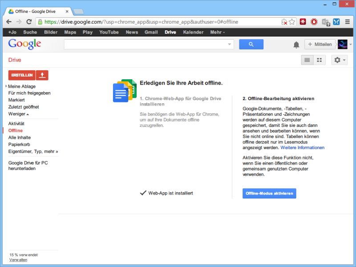Click the Drive heading in red
The height and width of the screenshot is (267, 356).
(15, 60)
